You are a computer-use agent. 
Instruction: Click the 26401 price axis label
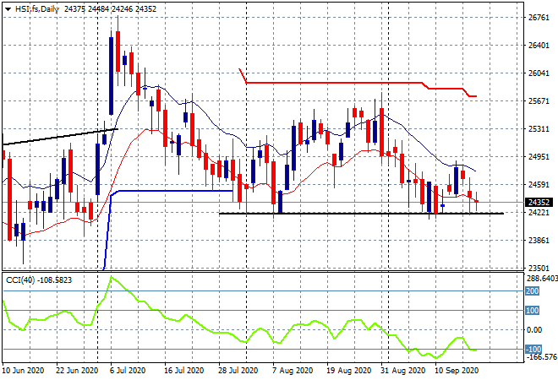539,46
